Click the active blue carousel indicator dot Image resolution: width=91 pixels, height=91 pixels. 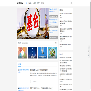(46, 36)
